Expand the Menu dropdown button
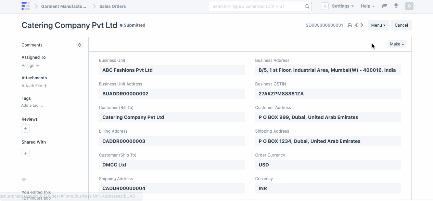Viewport: 433px width, 201px height. pos(379,25)
